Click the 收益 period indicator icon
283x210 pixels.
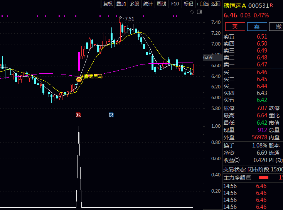[x=237, y=160]
